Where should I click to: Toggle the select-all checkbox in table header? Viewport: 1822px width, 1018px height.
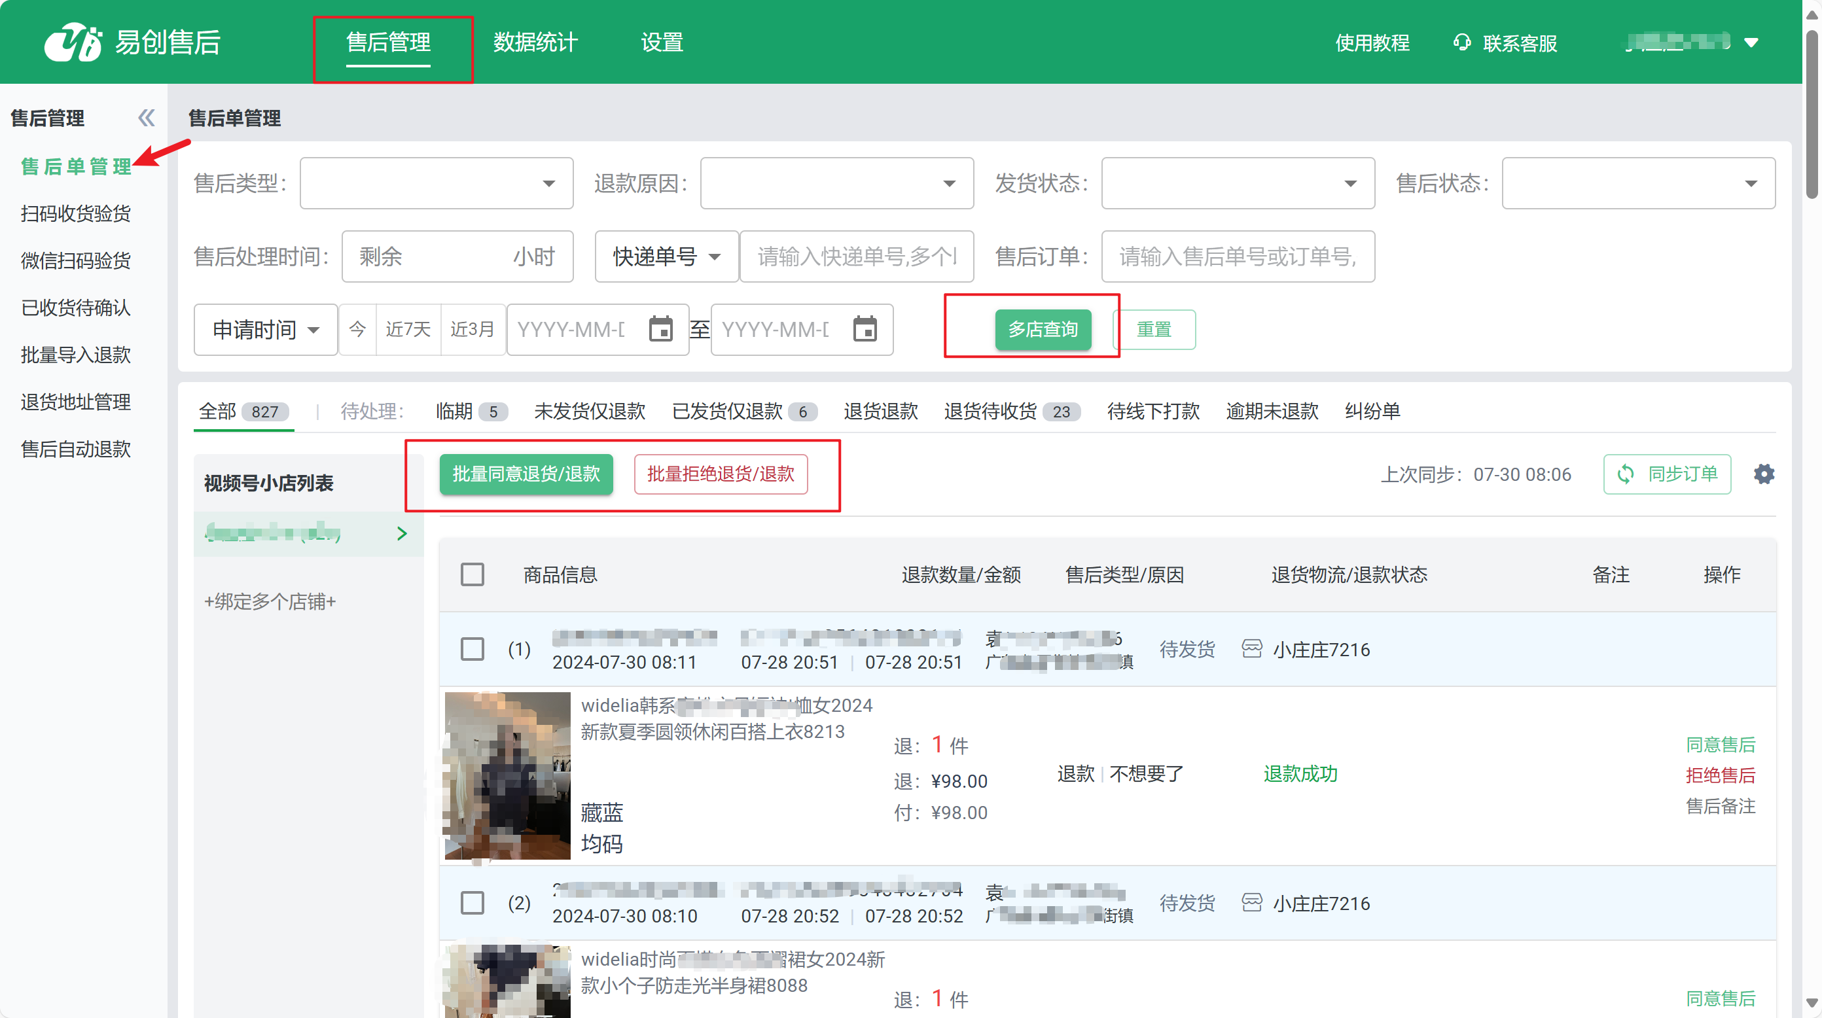pos(472,574)
